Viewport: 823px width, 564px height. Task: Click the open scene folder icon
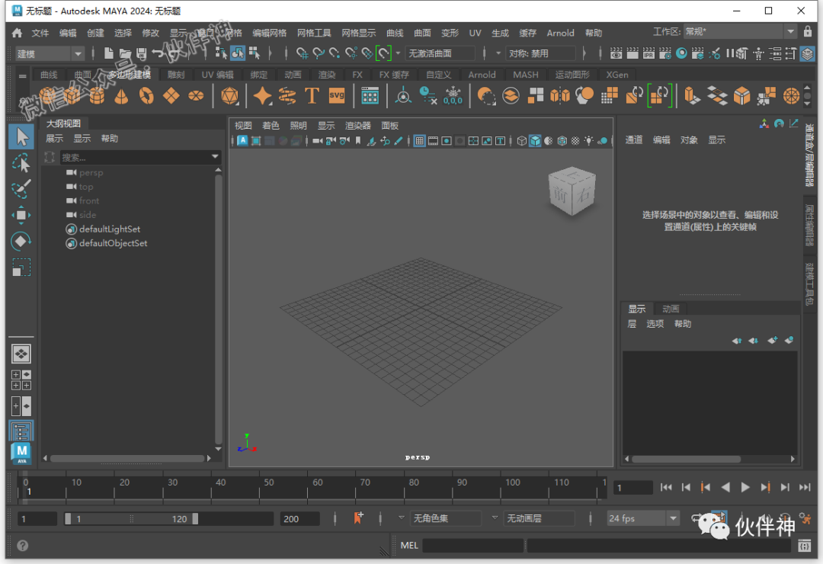tap(125, 53)
